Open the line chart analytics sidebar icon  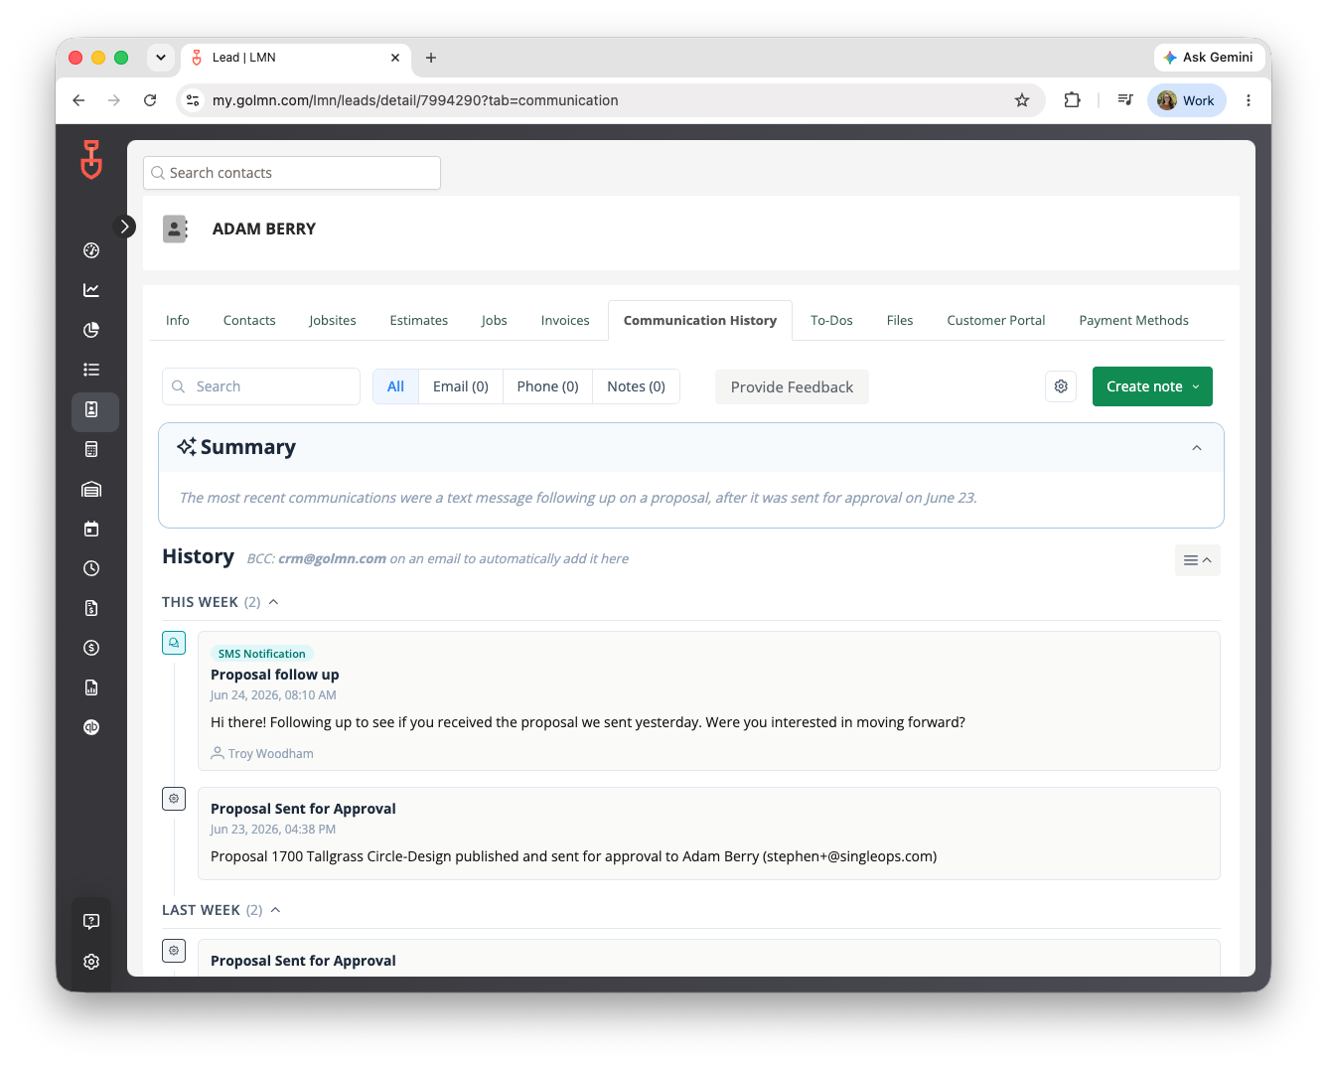91,290
